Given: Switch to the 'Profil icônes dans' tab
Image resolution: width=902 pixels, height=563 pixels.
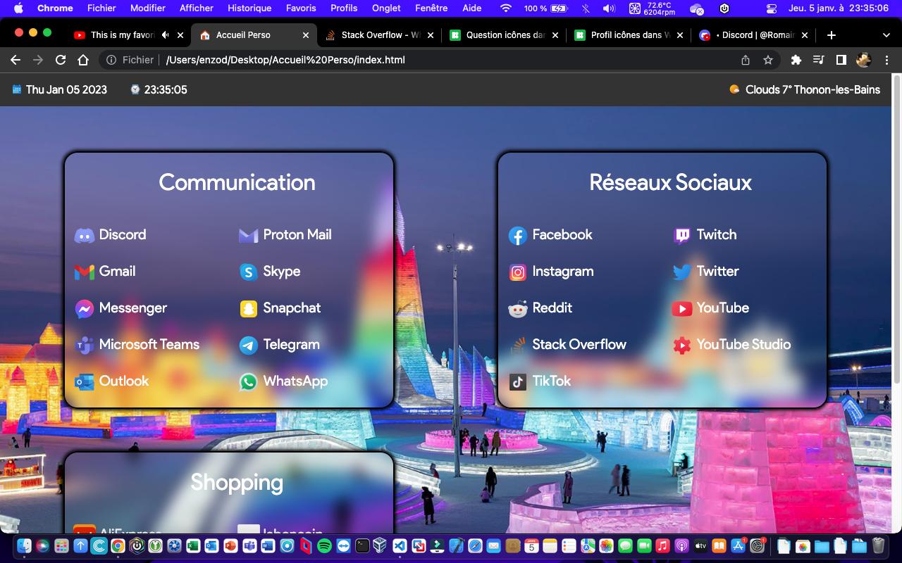Looking at the screenshot, I should point(630,35).
